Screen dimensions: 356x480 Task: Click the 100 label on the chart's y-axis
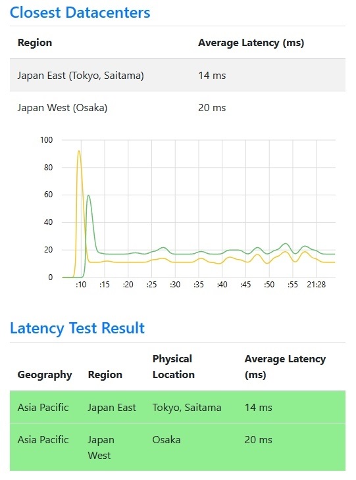point(46,140)
